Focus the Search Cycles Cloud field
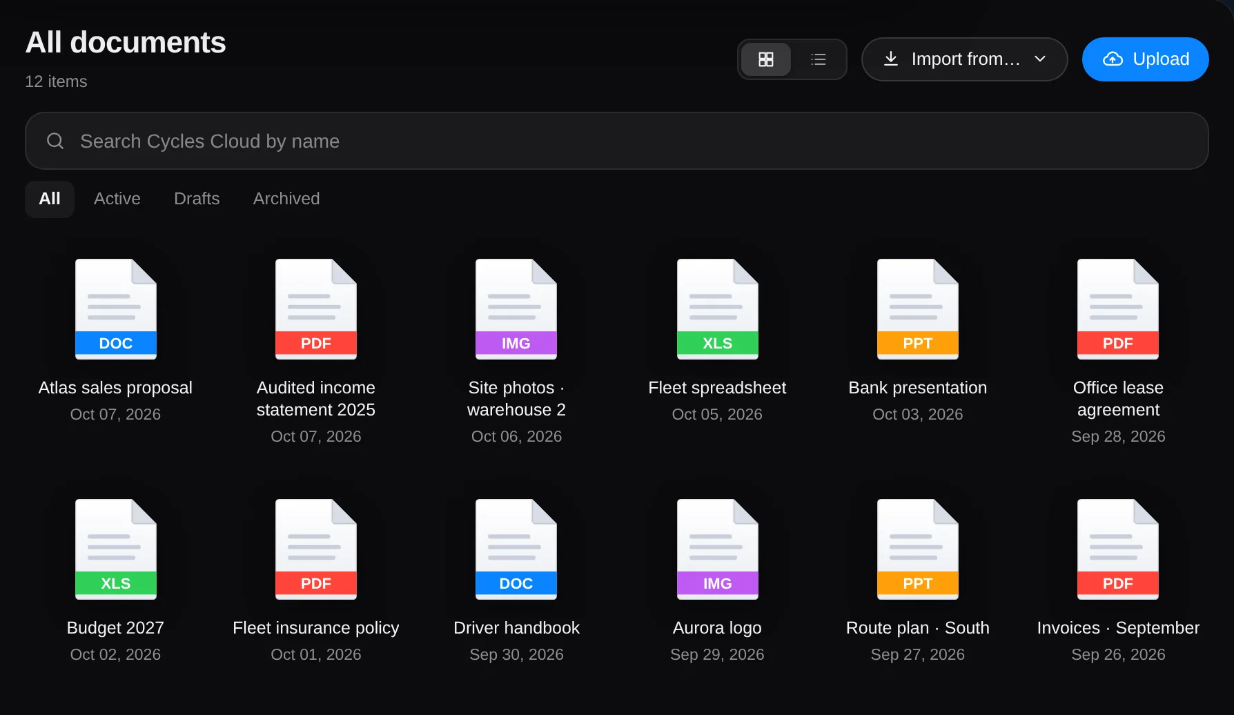 616,141
